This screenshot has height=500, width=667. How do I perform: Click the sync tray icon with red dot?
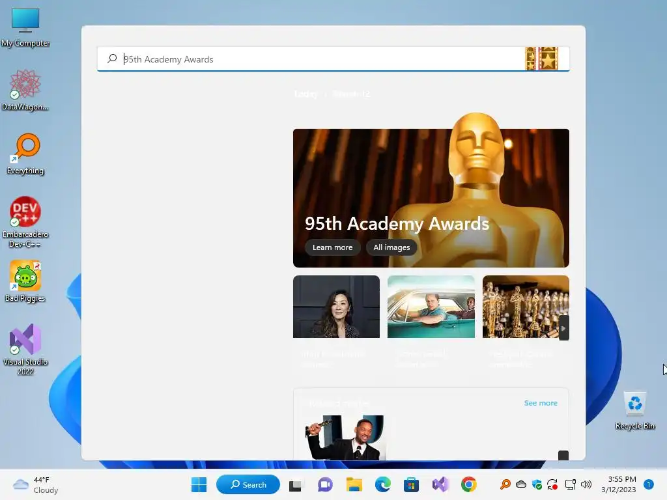pyautogui.click(x=552, y=484)
